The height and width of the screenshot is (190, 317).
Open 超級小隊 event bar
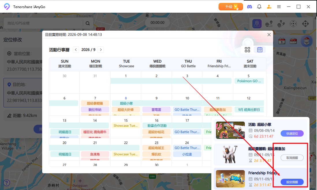(188, 103)
